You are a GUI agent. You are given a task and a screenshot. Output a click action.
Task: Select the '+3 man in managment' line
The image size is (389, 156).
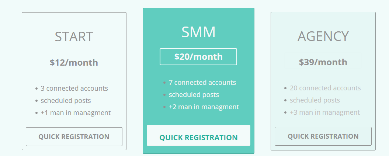click(324, 112)
